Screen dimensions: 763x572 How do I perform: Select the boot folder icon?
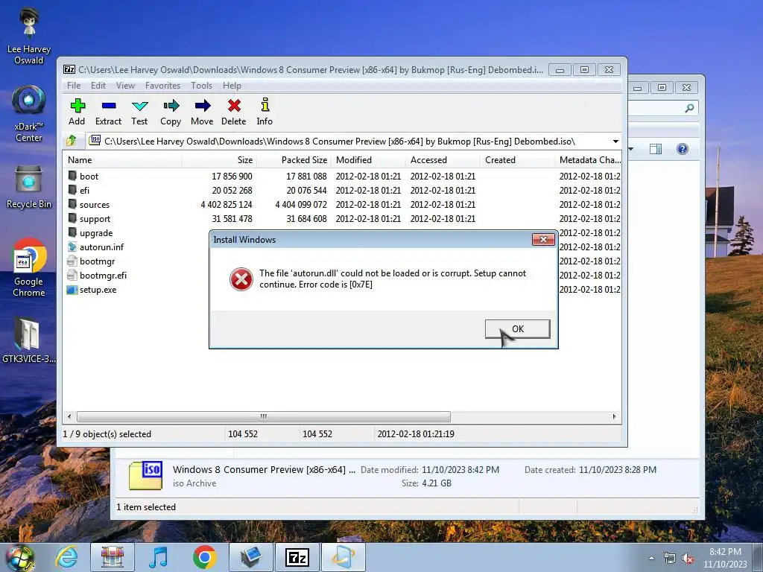(72, 176)
